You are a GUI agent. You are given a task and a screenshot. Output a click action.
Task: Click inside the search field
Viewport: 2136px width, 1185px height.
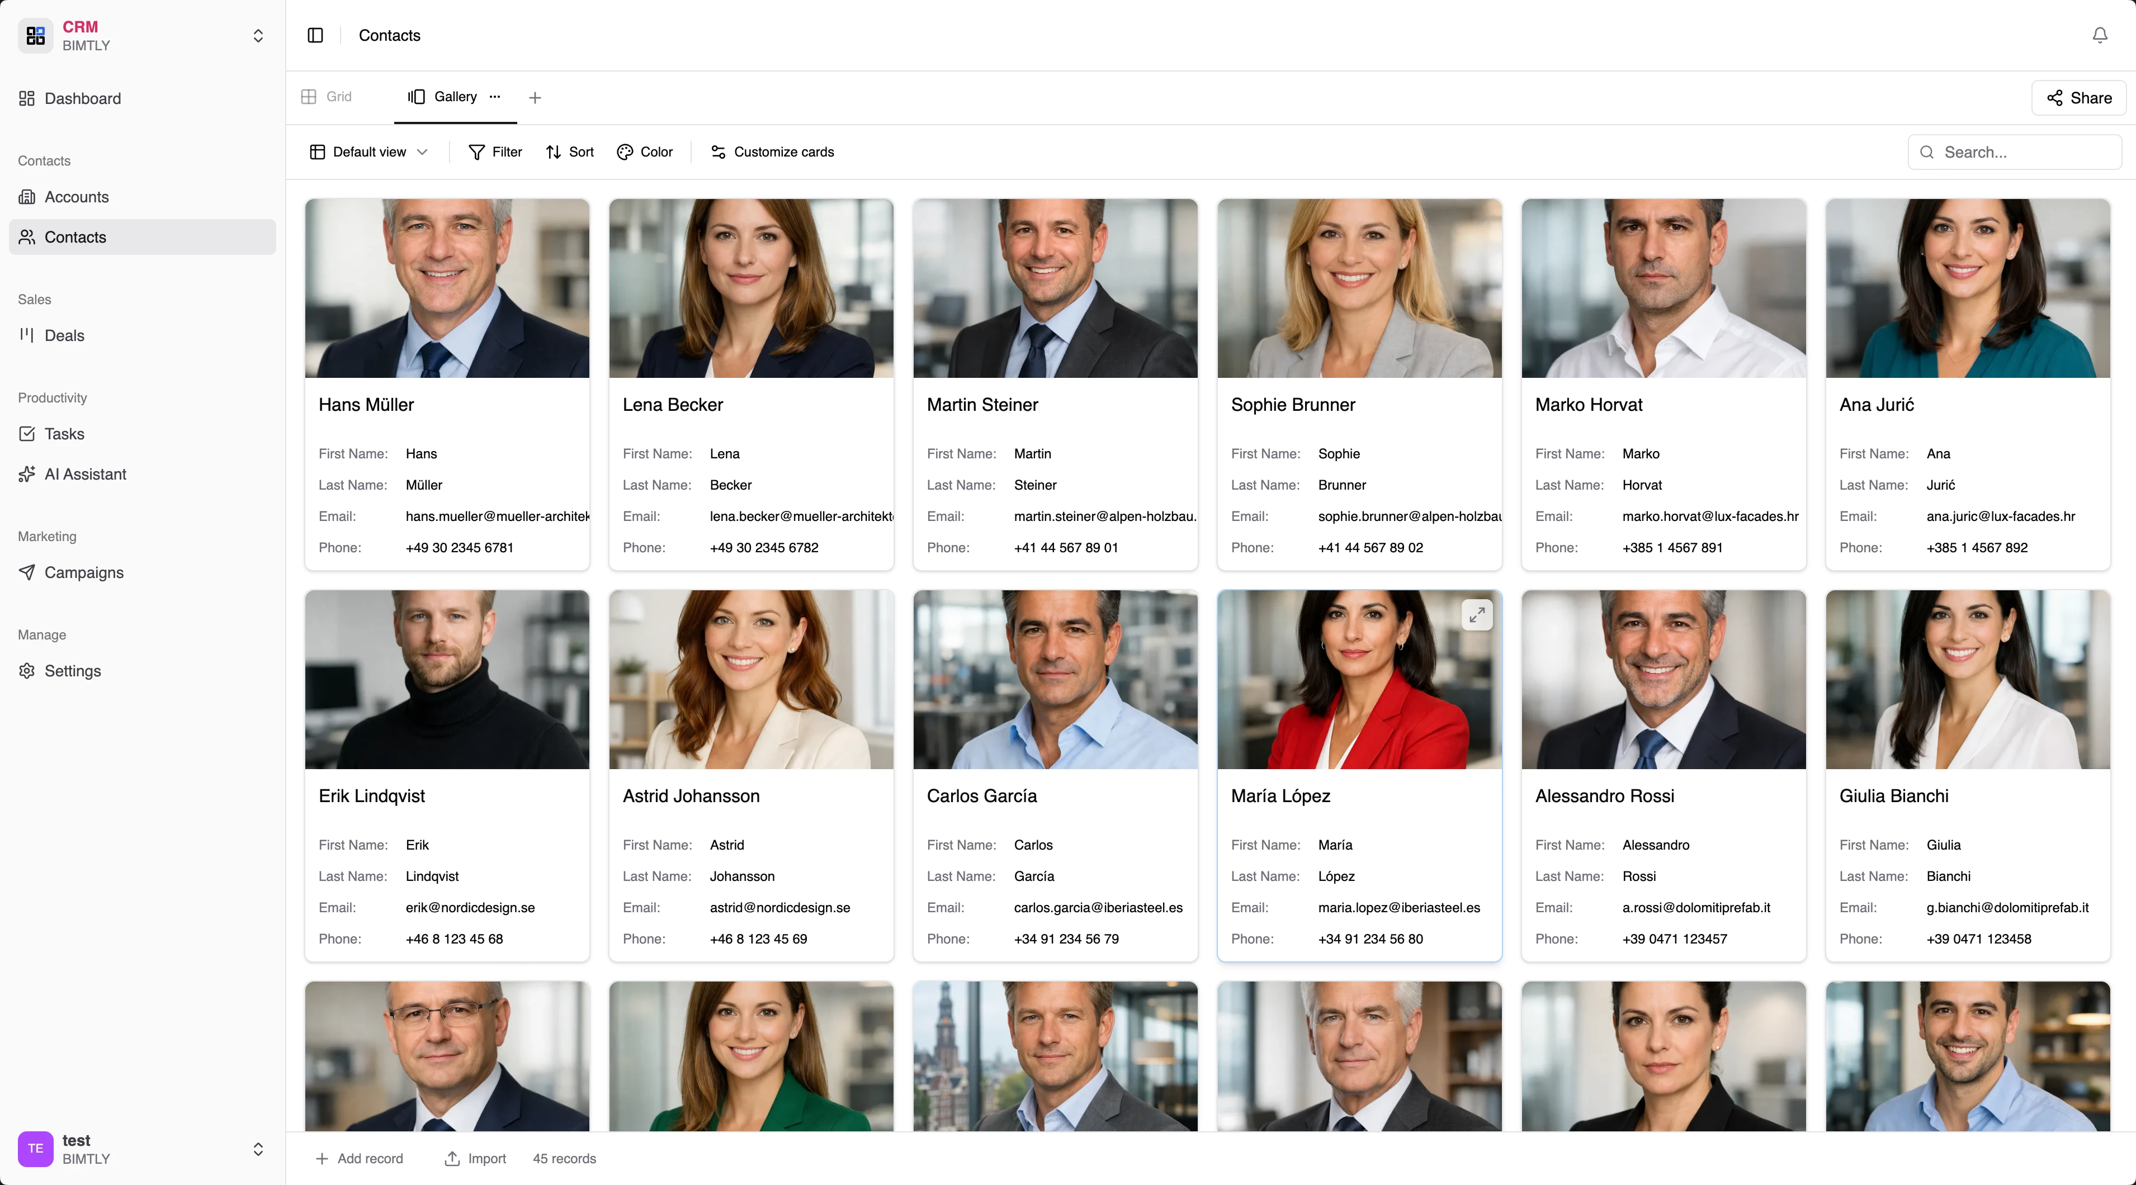pyautogui.click(x=2014, y=151)
